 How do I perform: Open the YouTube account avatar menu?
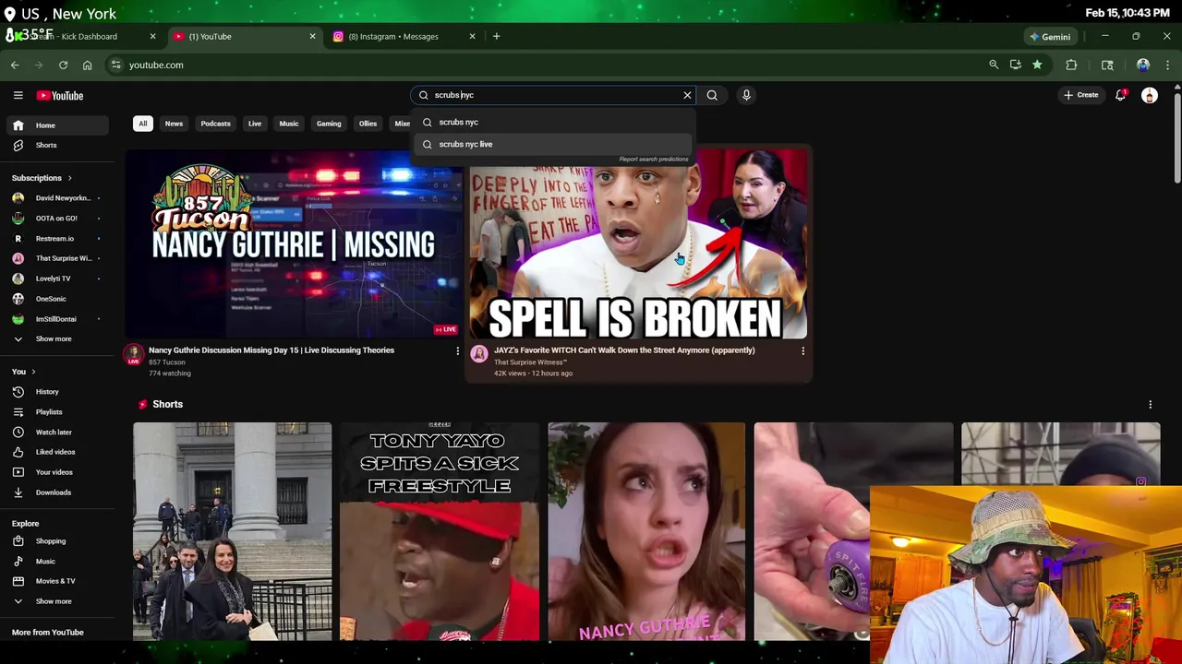[1150, 96]
